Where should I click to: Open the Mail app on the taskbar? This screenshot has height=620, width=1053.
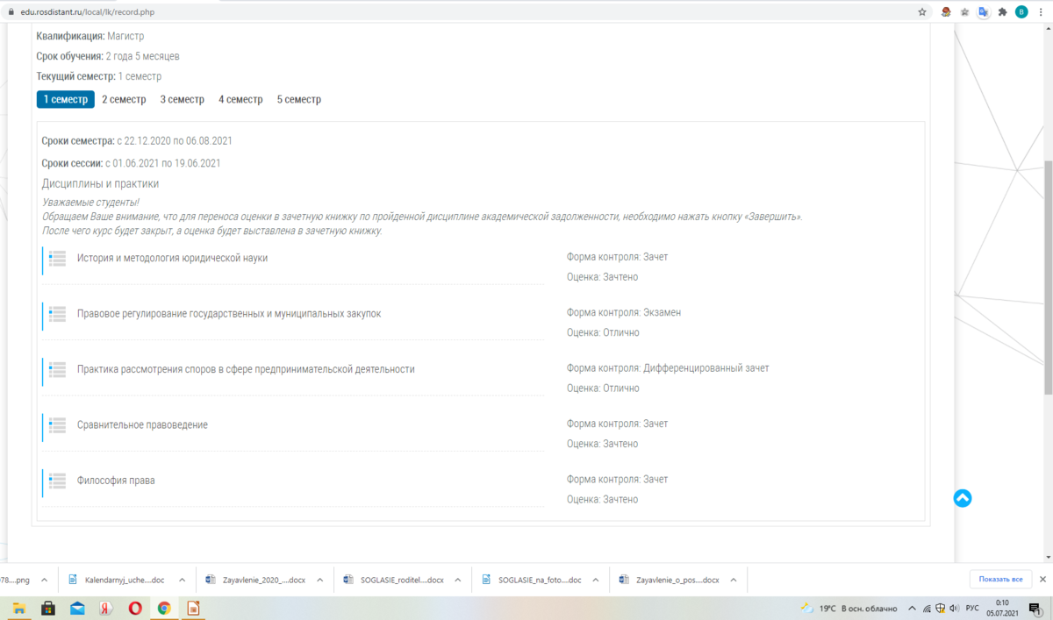tap(77, 608)
